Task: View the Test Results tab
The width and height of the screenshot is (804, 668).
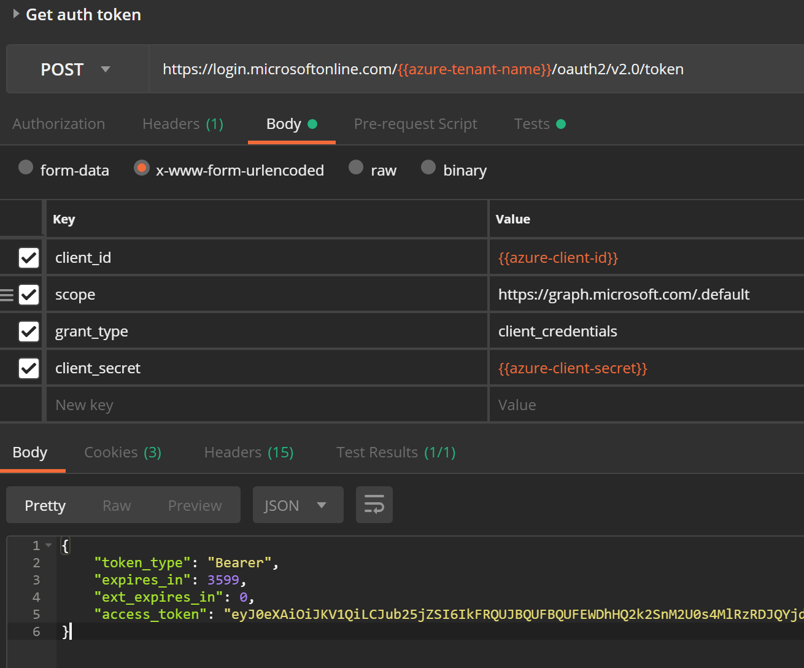Action: (x=395, y=452)
